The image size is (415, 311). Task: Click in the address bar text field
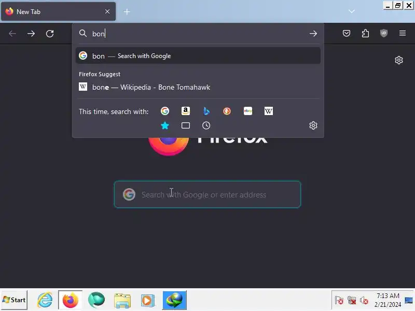pos(198,34)
